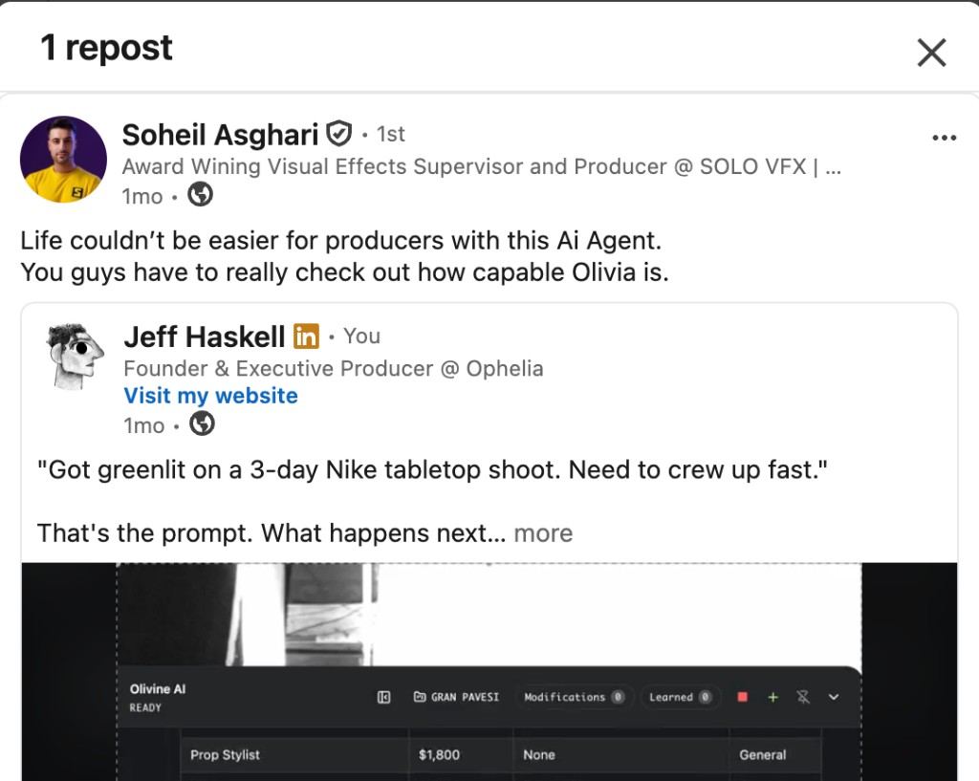Click Jeff Haskell's name

click(x=205, y=337)
